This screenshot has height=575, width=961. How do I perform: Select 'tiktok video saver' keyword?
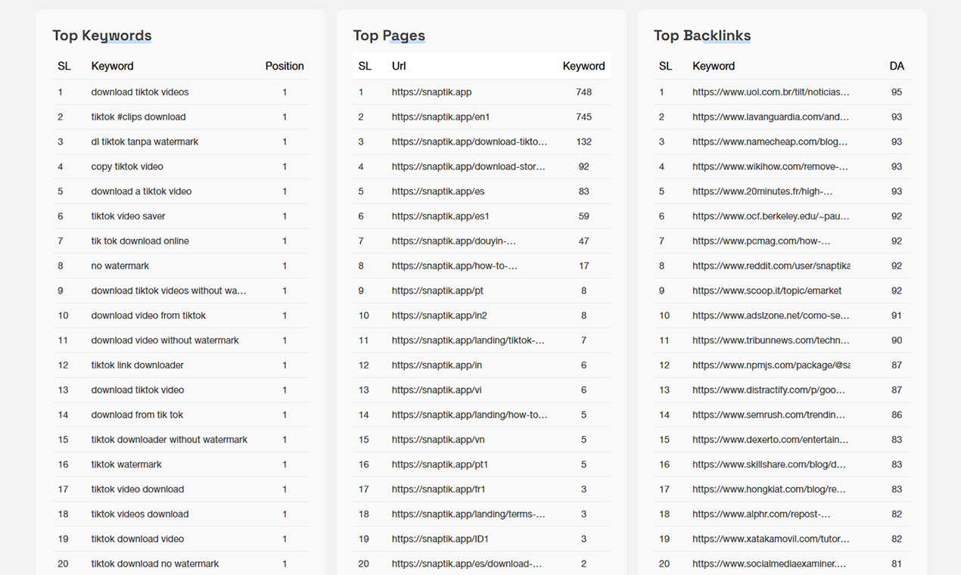point(128,216)
